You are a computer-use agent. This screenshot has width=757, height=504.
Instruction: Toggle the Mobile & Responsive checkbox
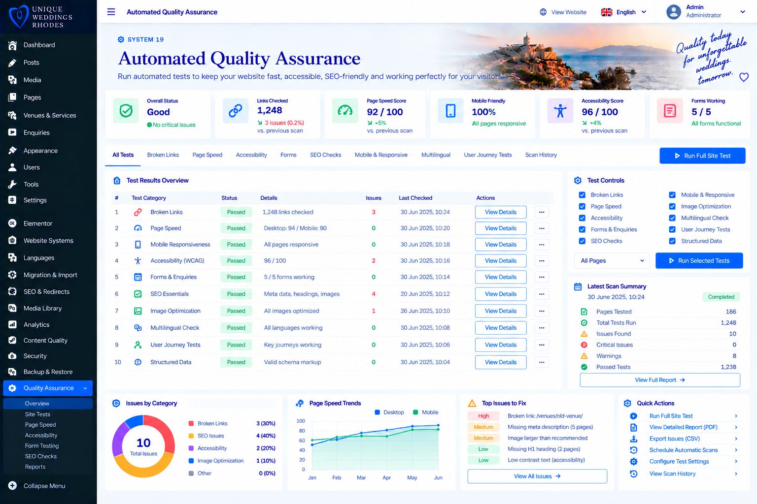[x=672, y=195]
